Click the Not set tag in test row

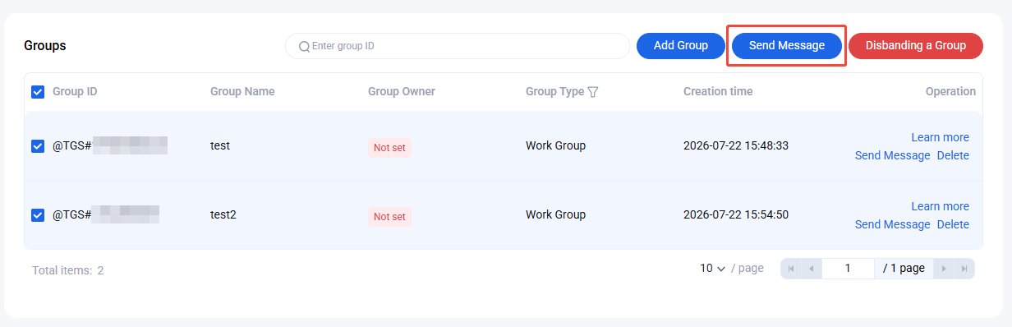(389, 148)
